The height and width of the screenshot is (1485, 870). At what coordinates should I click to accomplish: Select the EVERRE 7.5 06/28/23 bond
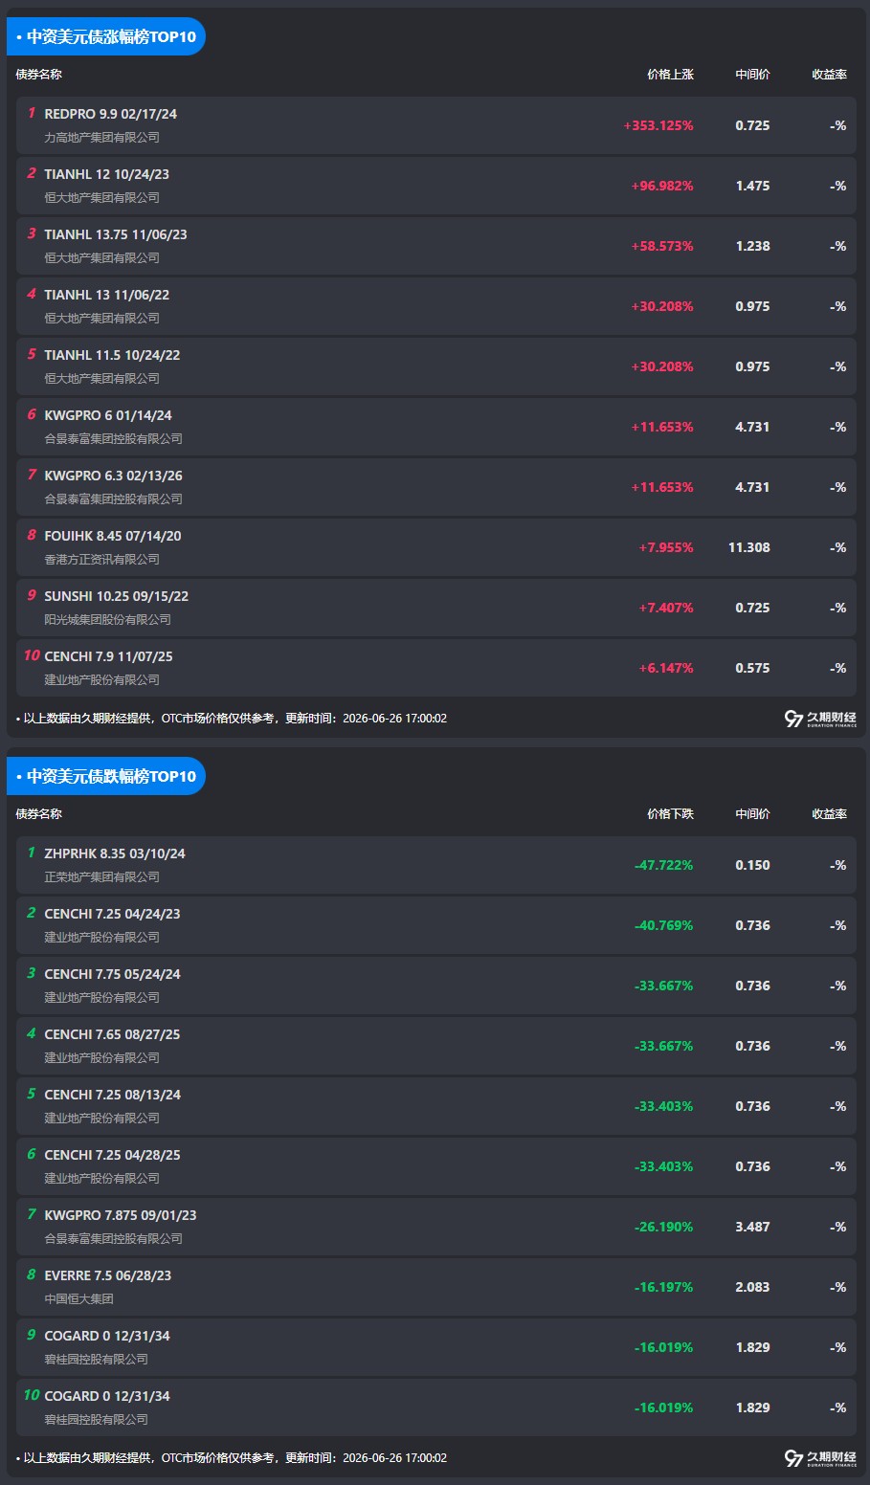point(436,1287)
